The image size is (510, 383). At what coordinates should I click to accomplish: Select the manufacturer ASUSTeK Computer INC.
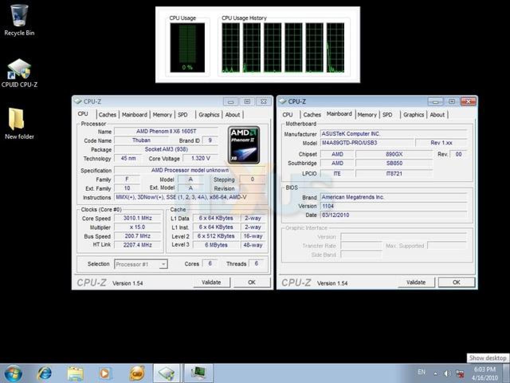tap(394, 134)
